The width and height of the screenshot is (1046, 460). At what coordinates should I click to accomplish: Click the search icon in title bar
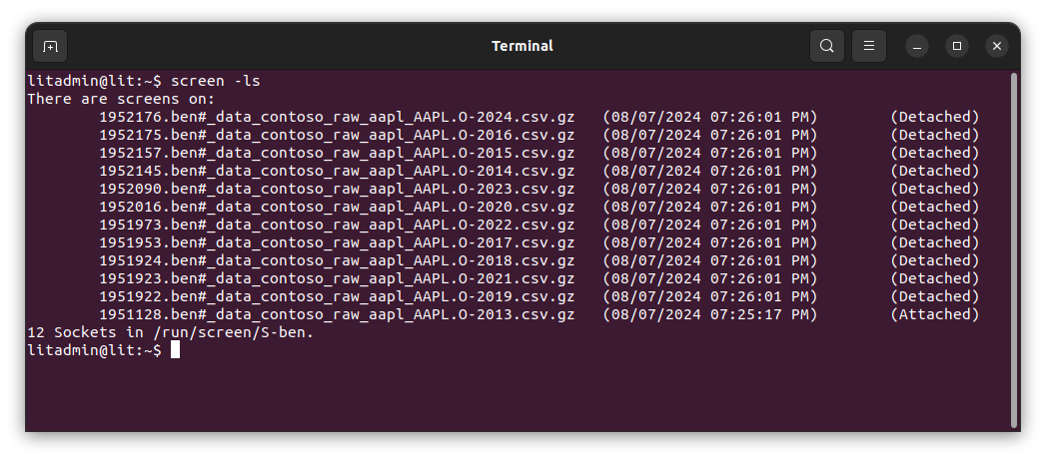click(x=826, y=46)
